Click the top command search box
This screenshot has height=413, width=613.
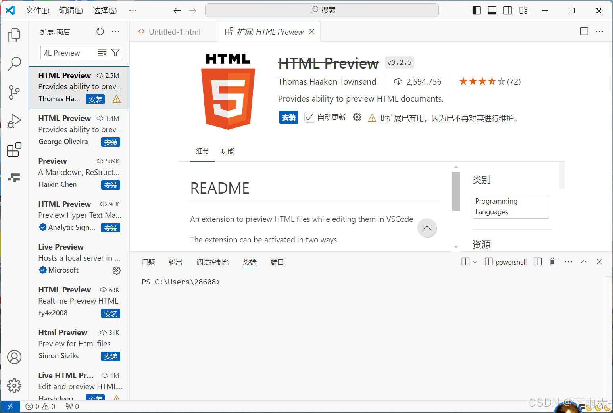click(x=322, y=10)
